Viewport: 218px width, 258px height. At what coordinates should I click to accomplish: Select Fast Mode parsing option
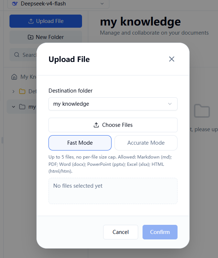[x=80, y=142]
